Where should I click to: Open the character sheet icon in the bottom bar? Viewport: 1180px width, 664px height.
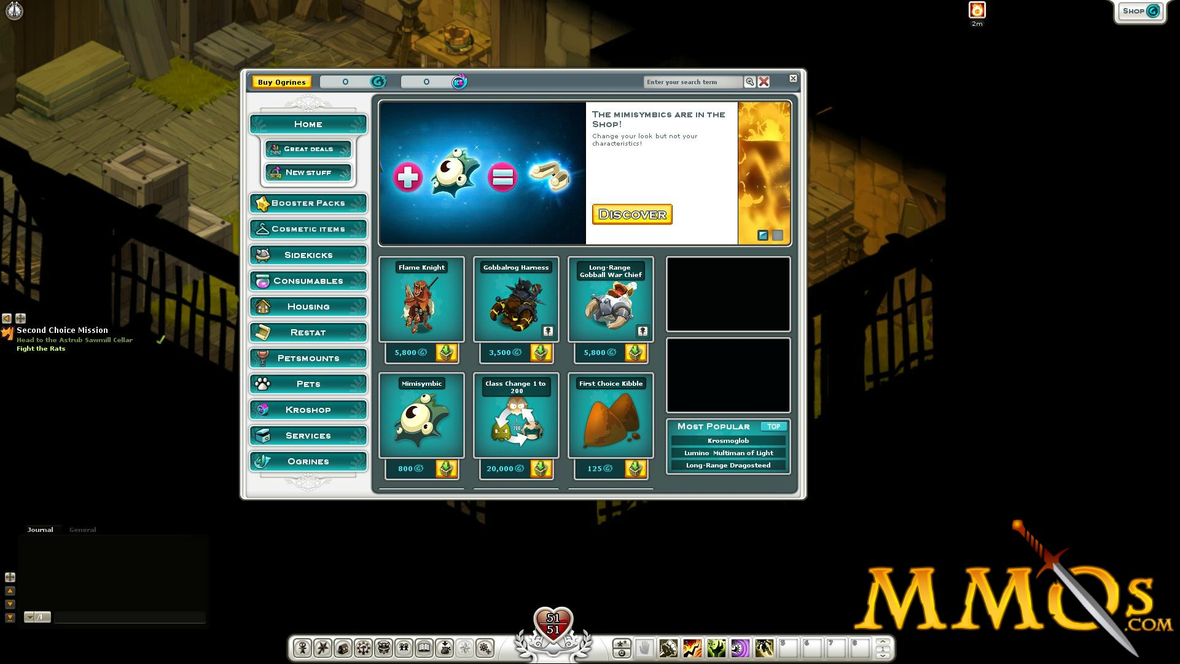pyautogui.click(x=302, y=647)
